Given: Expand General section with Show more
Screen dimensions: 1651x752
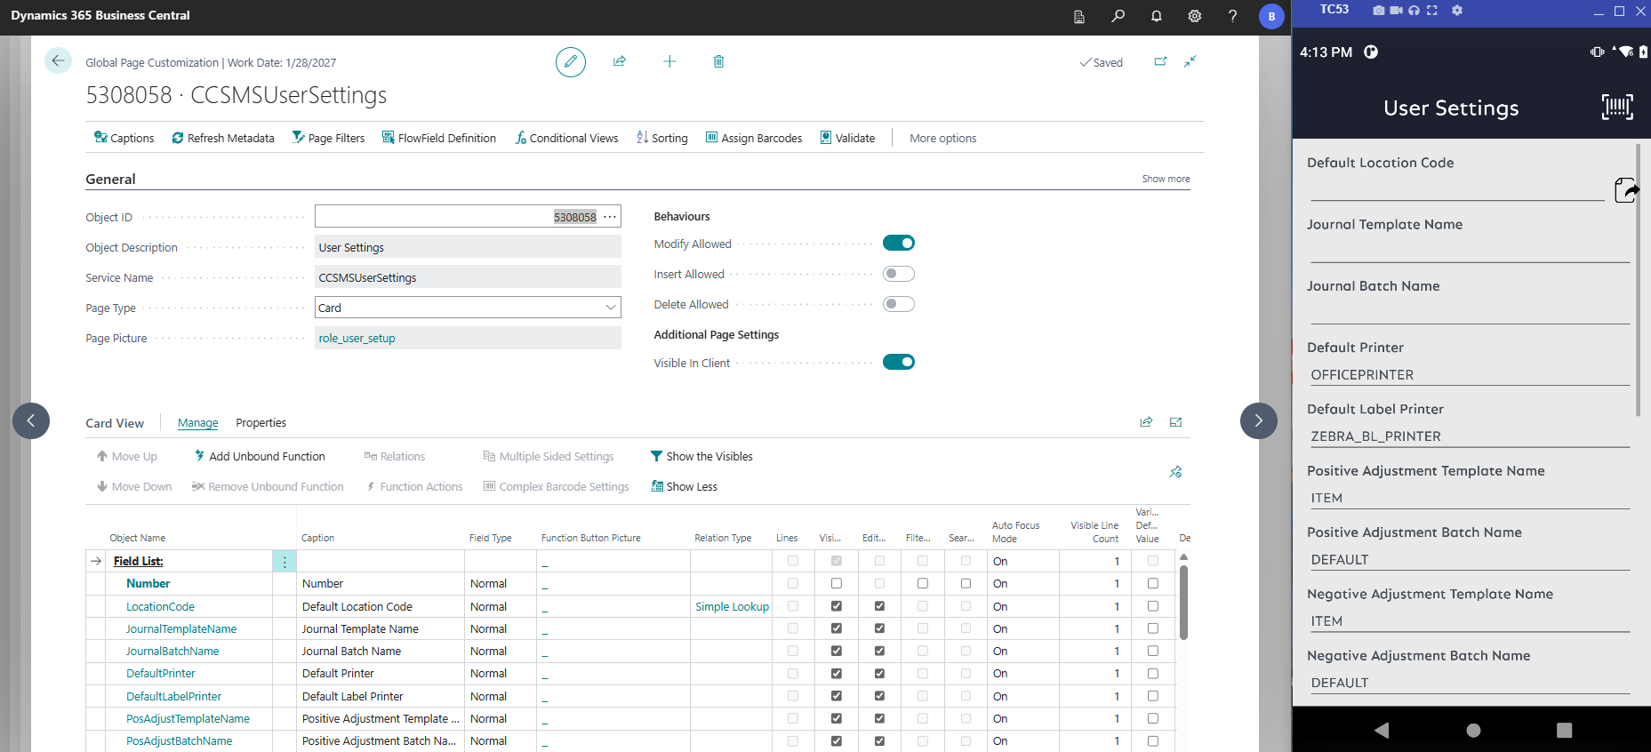Looking at the screenshot, I should [x=1166, y=179].
